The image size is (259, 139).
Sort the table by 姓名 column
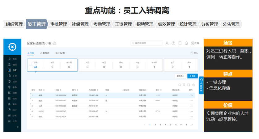point(41,90)
